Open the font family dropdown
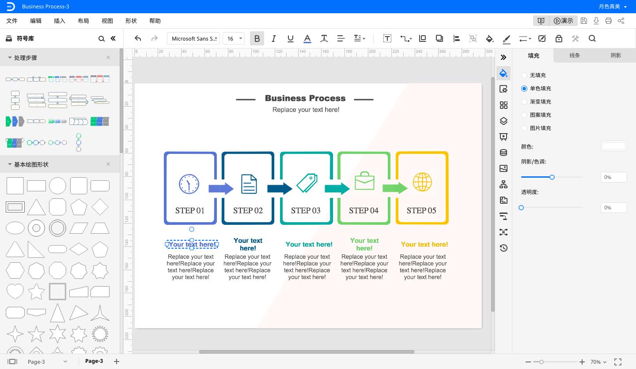Viewport: 636px width, 369px height. click(194, 39)
